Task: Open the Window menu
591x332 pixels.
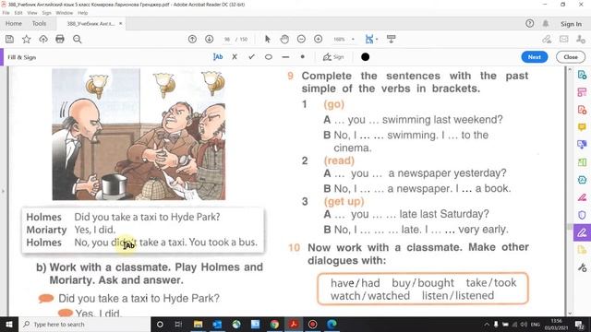Action: pos(64,13)
